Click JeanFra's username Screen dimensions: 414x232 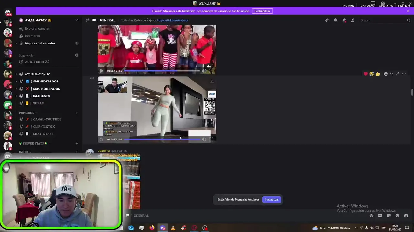[x=103, y=151]
